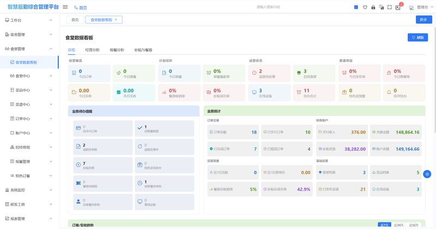Click the 待取餐核销 checkmark icon

click(140, 128)
